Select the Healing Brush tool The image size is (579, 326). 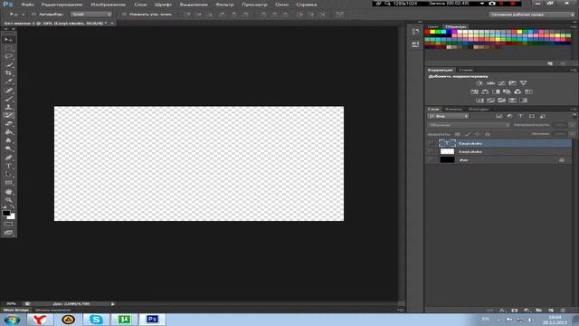8,91
